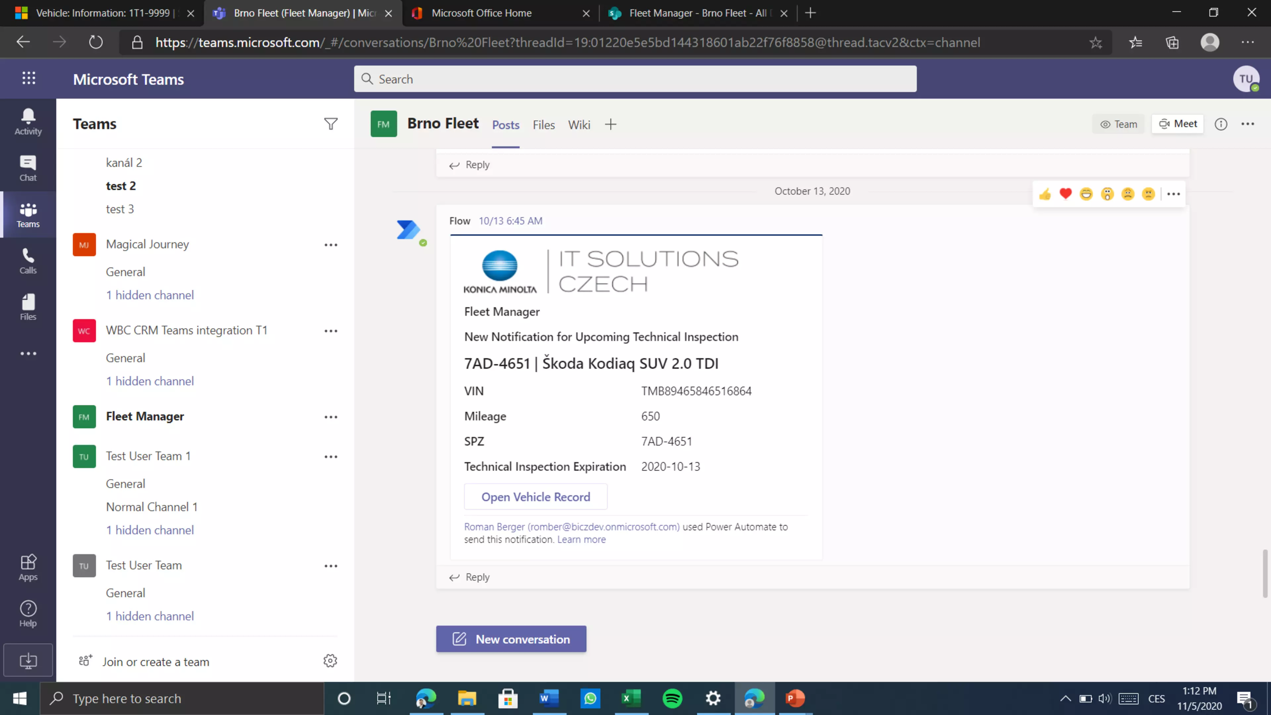Open PowerPoint from the taskbar
1271x715 pixels.
click(795, 698)
